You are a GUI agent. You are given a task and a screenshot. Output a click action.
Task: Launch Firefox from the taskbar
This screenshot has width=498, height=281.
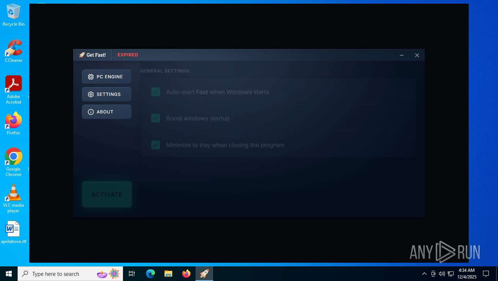pos(186,274)
